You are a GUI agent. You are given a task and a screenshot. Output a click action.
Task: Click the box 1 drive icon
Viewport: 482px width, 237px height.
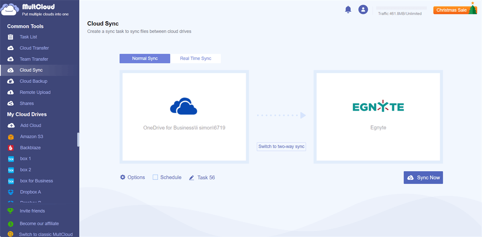click(x=11, y=159)
